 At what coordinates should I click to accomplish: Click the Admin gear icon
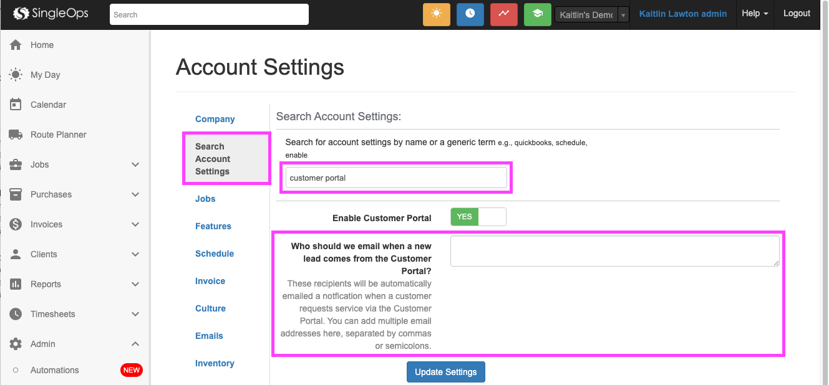point(16,344)
